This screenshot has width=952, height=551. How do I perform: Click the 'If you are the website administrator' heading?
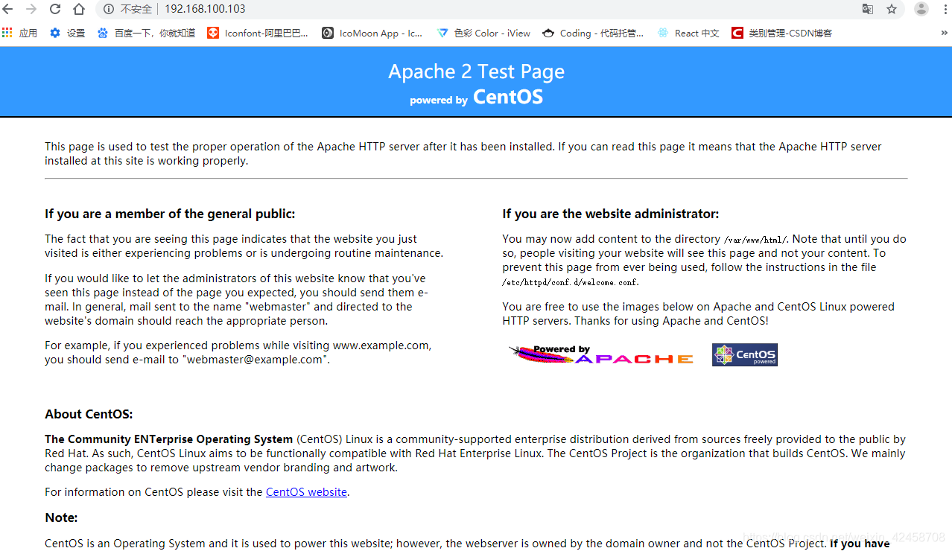[611, 214]
